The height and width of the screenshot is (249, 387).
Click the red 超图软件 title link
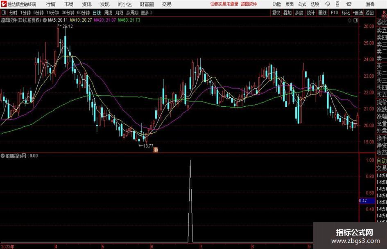(249, 4)
